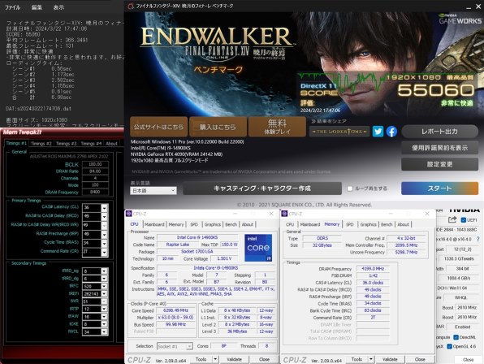Image resolution: width=484 pixels, height=364 pixels.
Task: Click CPU-Z icon in right CPU-Z title bar
Action: pos(284,214)
